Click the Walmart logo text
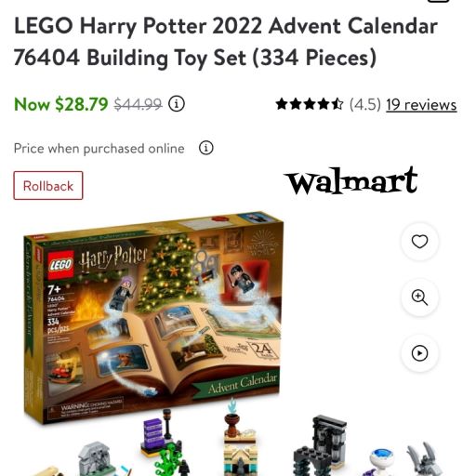Viewport: 476px width, 476px height. pyautogui.click(x=351, y=180)
